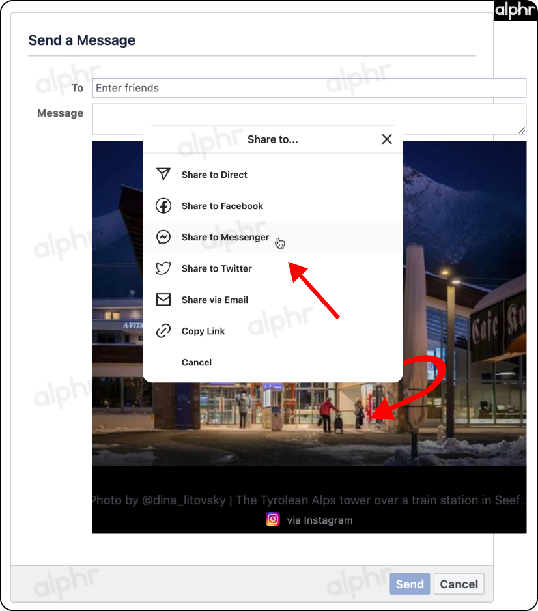Click the message box resize handle

pos(522,130)
